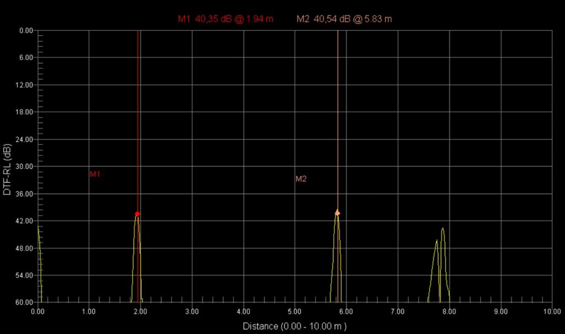Screen dimensions: 565x334
Task: Click the Distance (0.00 - 10.00 m) axis title
Action: pos(295,326)
